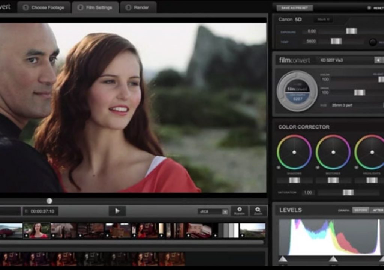Click the clip strip horizontal scrollbar

(x=132, y=242)
